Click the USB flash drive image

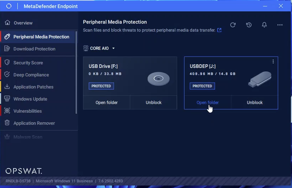260,79
